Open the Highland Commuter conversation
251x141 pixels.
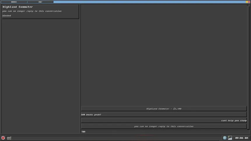tap(40, 12)
